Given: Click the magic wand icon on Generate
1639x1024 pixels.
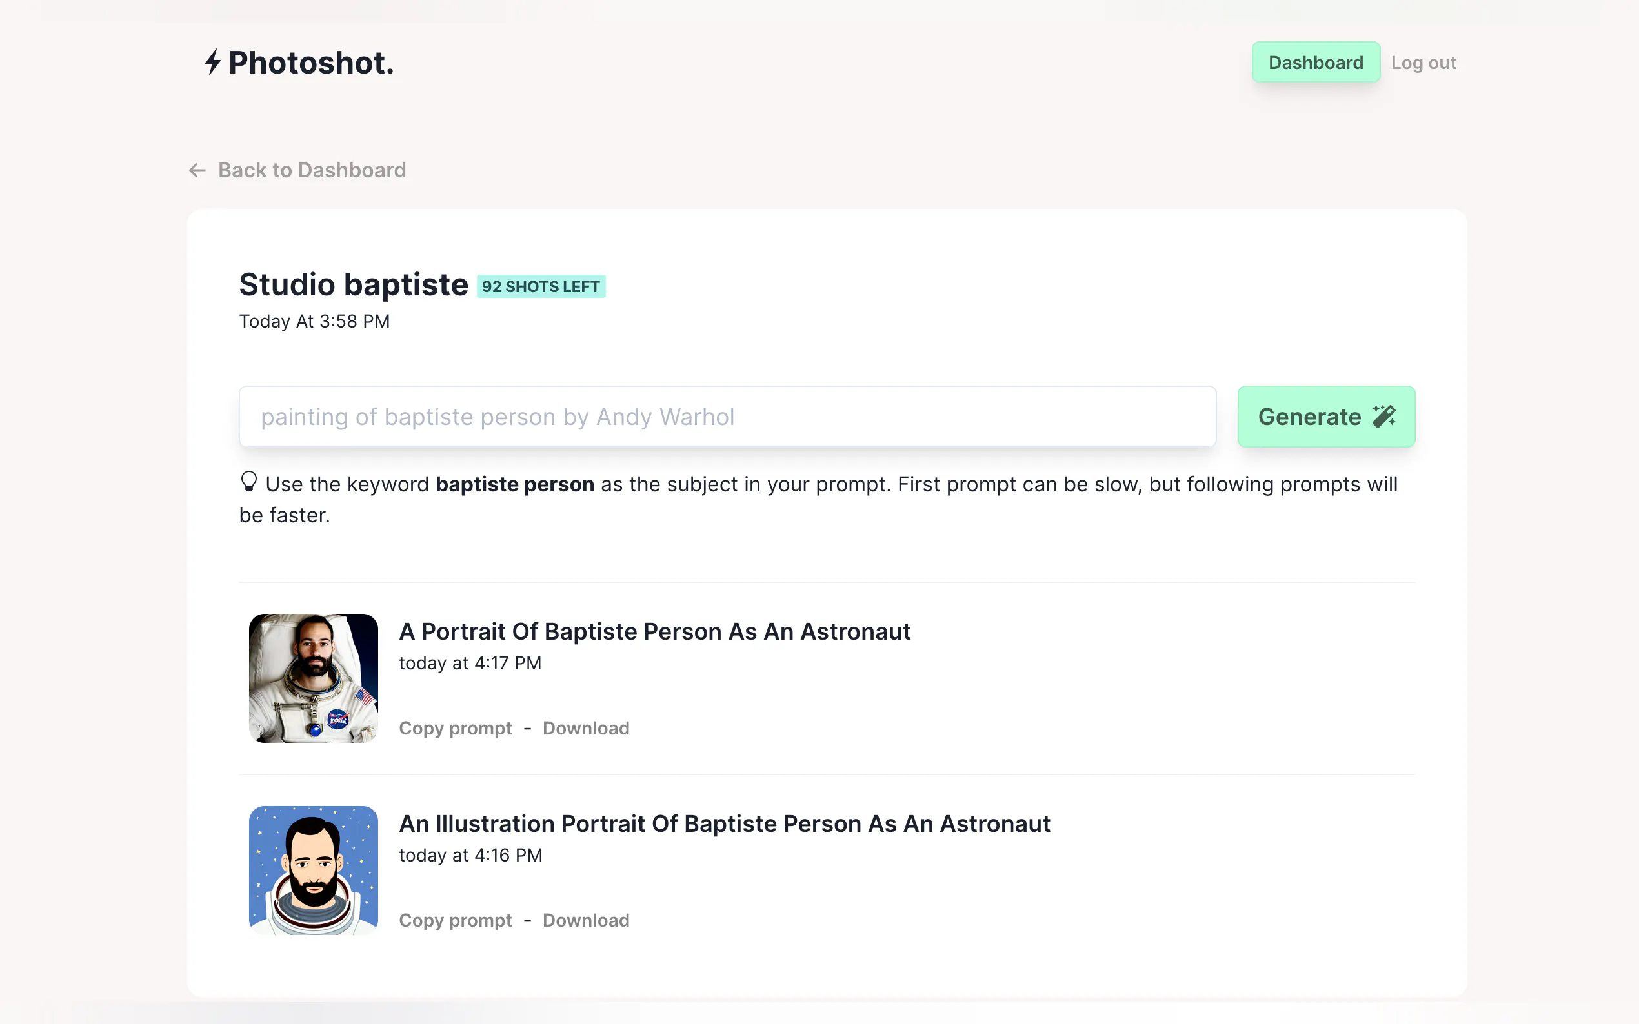Looking at the screenshot, I should (x=1383, y=416).
